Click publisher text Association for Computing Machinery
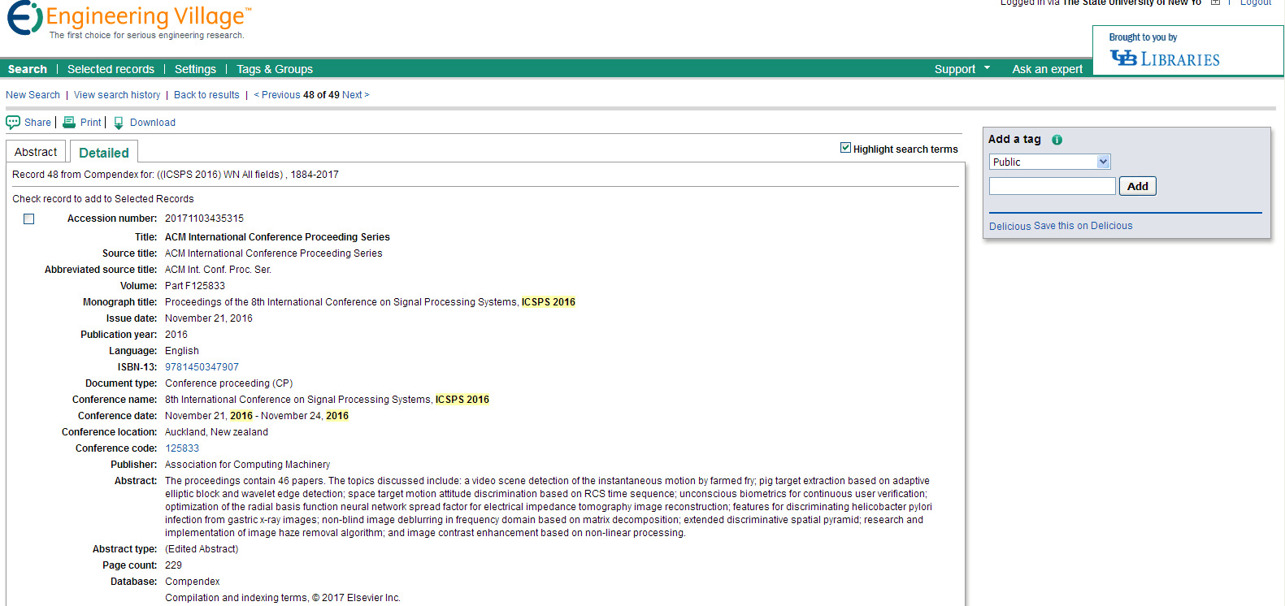1285x606 pixels. click(247, 465)
